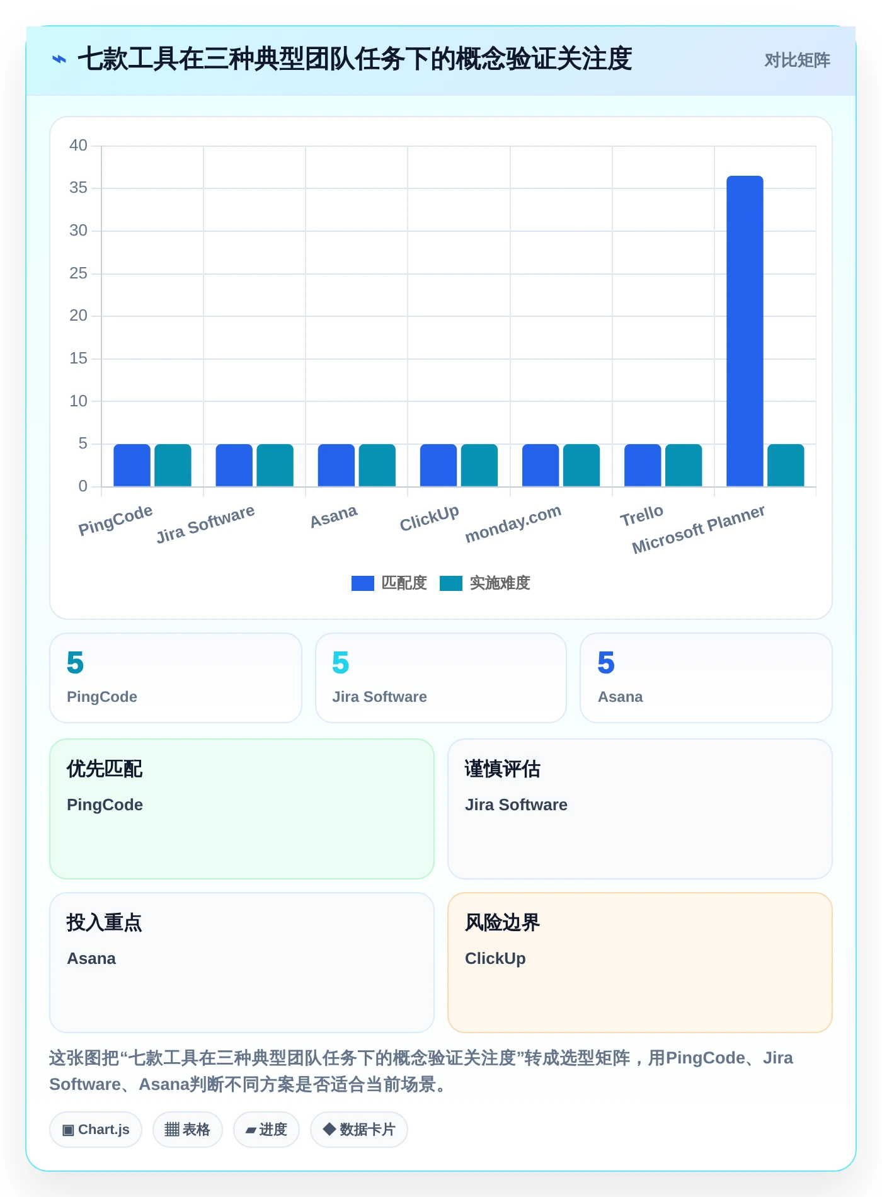The image size is (882, 1197).
Task: Click the square icon in Chart.js chip
Action: [68, 1130]
